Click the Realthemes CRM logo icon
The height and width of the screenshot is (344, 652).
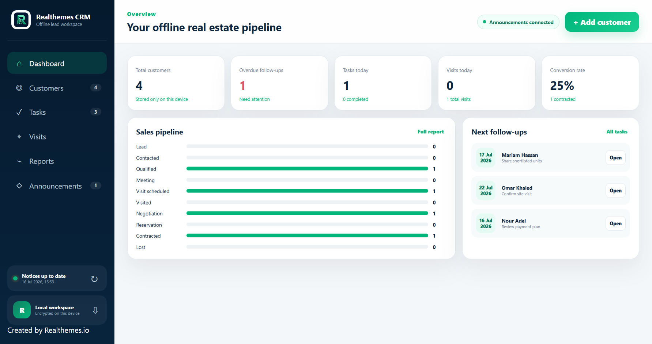point(21,20)
